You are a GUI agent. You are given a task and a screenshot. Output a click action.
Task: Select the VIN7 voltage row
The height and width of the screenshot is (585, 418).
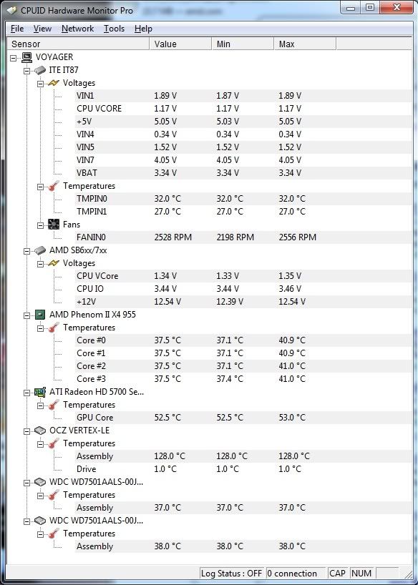[243, 160]
